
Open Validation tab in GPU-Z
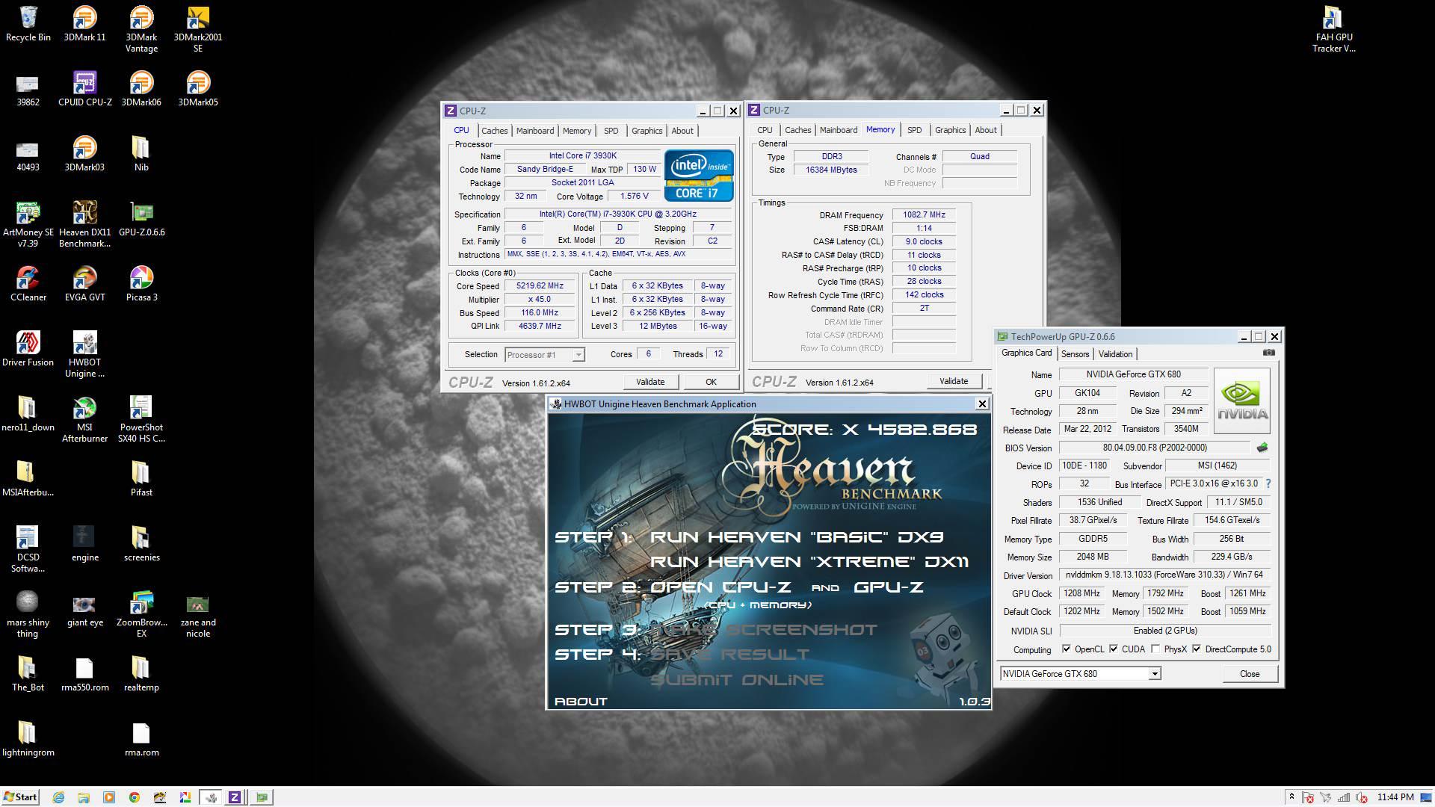click(x=1115, y=354)
